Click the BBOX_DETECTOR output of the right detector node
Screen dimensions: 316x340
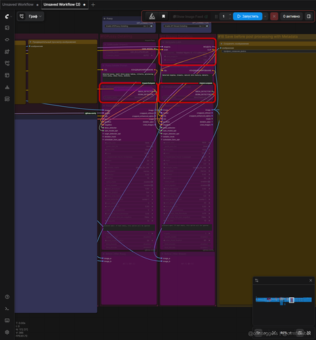click(213, 92)
